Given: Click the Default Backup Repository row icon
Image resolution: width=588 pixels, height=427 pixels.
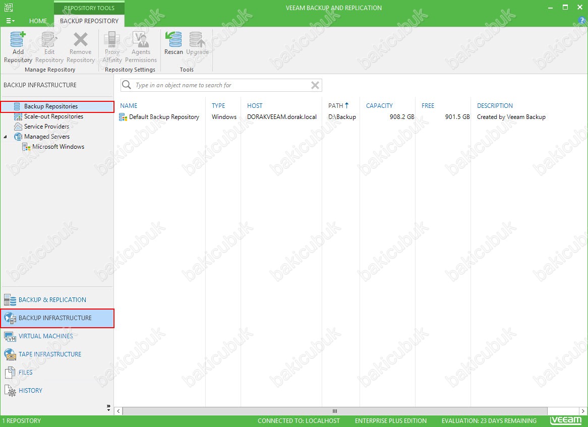Looking at the screenshot, I should [123, 117].
